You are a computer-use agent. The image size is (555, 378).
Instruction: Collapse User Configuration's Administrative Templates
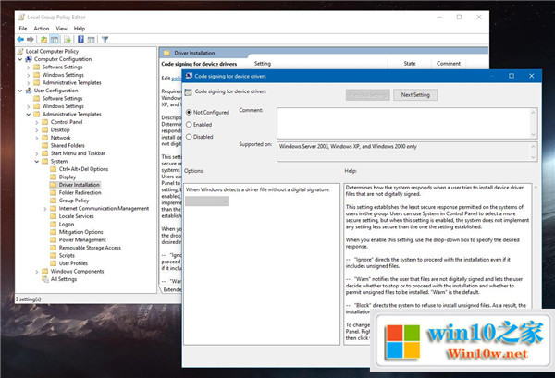pos(29,115)
